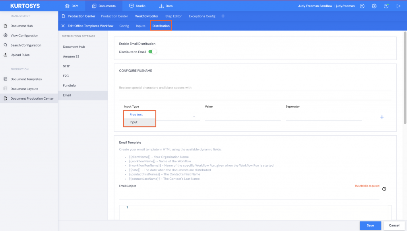
Task: Select SFTP distribution setting
Action: coord(66,66)
